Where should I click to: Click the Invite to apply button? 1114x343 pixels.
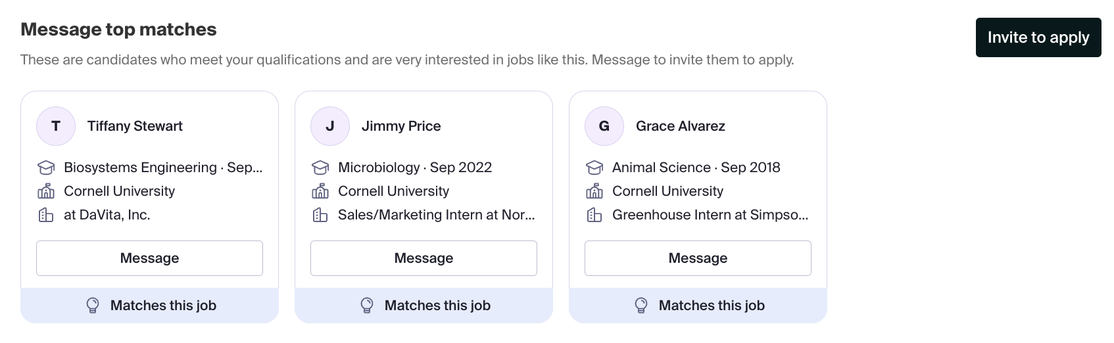pyautogui.click(x=1038, y=37)
